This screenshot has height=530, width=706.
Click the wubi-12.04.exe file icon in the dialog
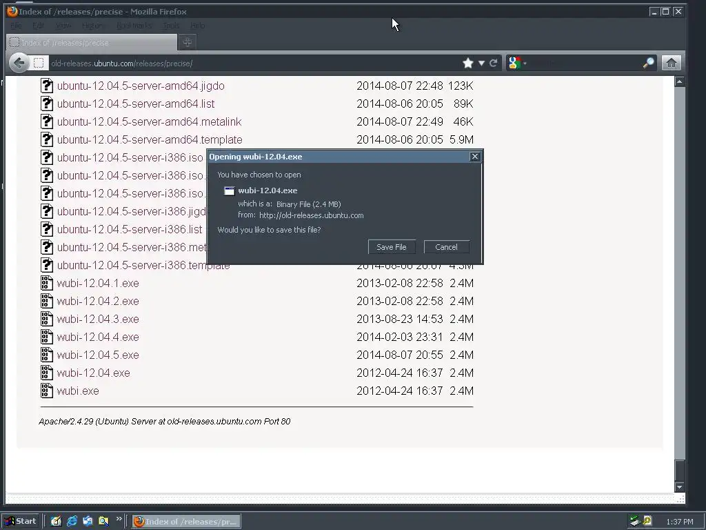229,190
